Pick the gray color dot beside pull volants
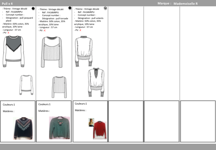Screen dimensions: 216x150 pyautogui.click(x=105, y=8)
